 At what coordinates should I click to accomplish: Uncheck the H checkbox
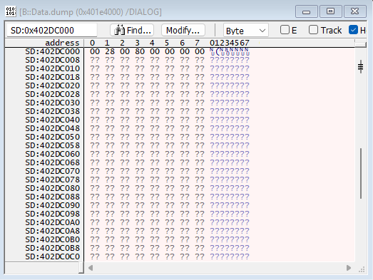(x=353, y=30)
